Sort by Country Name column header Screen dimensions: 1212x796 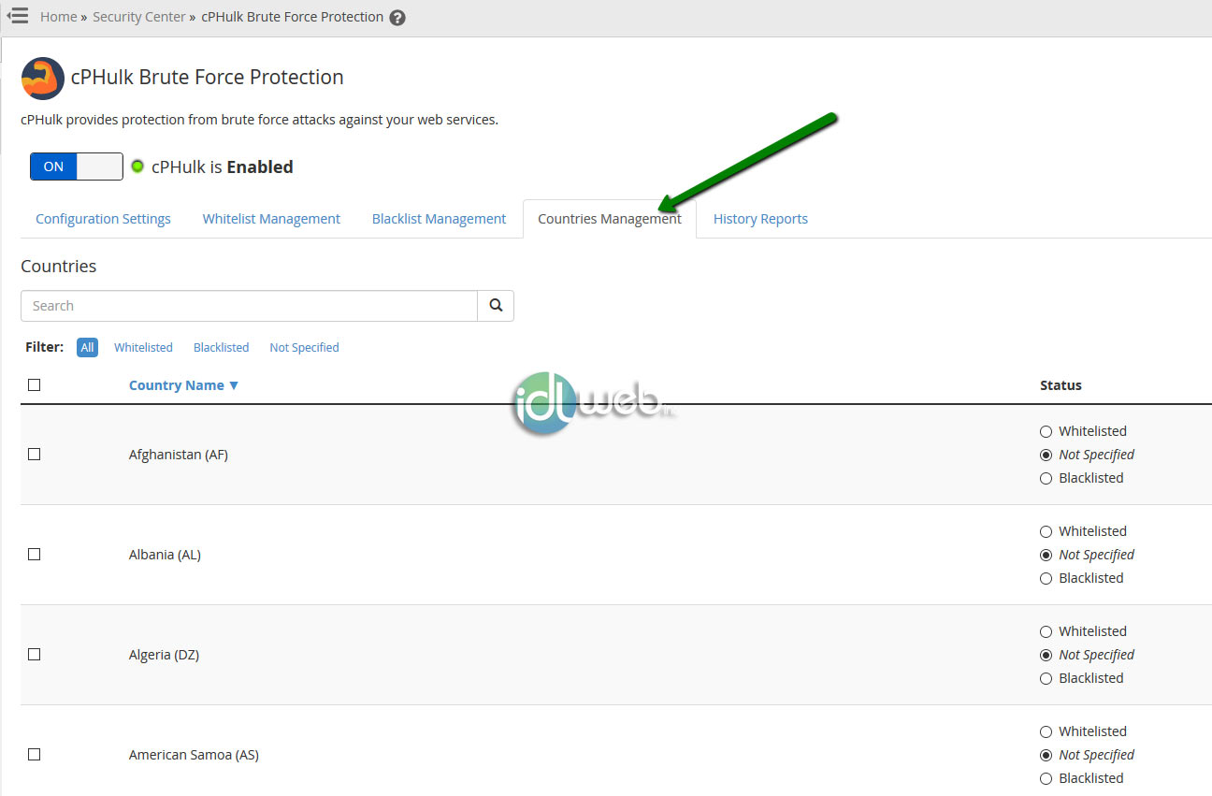point(183,385)
